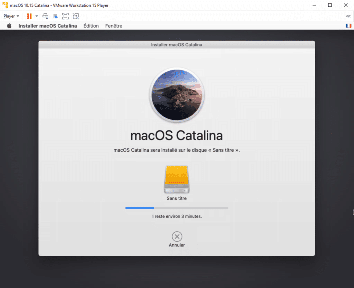This screenshot has height=288, width=354.
Task: Toggle the Unity mode icon
Action: (76, 16)
